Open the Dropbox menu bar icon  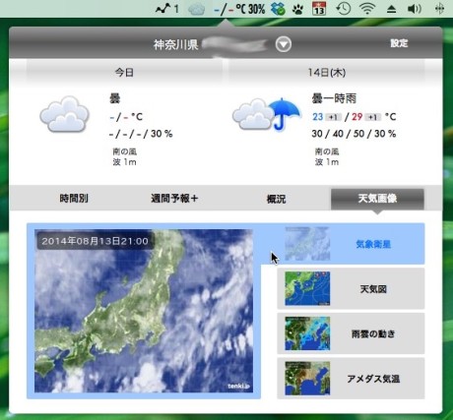278,9
